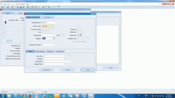175x98 pixels.
Task: Click the yellow Save toolbar icon
Action: (12, 7)
